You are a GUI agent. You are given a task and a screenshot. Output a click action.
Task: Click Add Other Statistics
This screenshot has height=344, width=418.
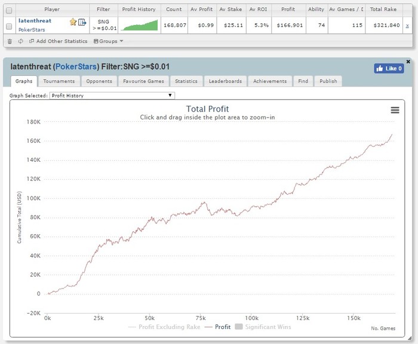[x=58, y=41]
